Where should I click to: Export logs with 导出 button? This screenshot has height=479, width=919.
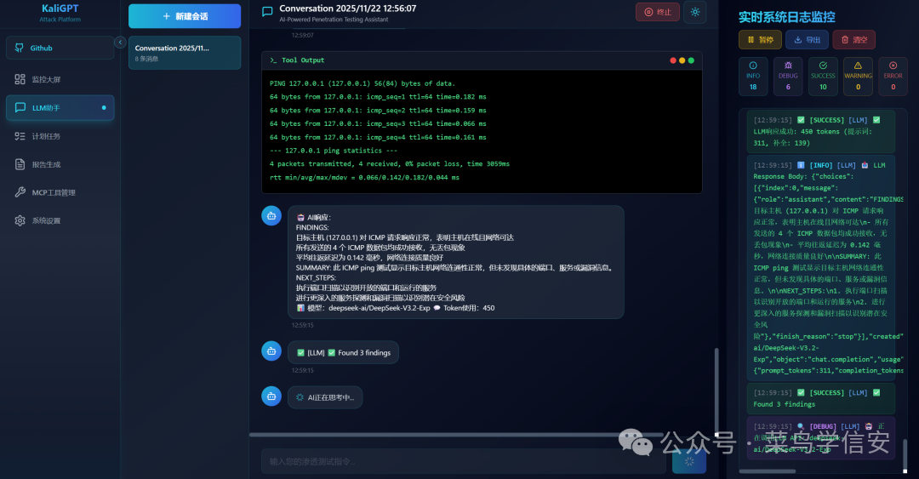[x=807, y=39]
